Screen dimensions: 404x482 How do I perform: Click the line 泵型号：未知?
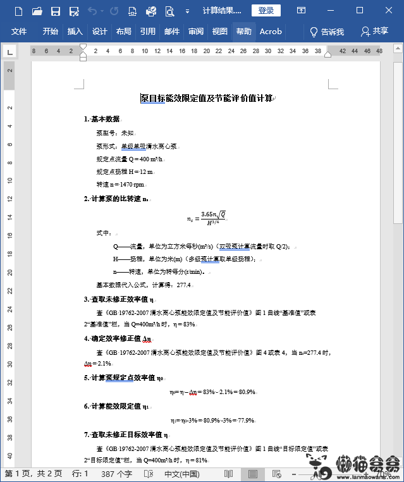[x=115, y=133]
